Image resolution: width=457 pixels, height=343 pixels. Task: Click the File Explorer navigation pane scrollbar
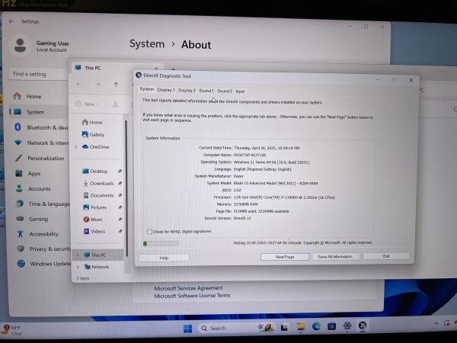click(x=126, y=188)
